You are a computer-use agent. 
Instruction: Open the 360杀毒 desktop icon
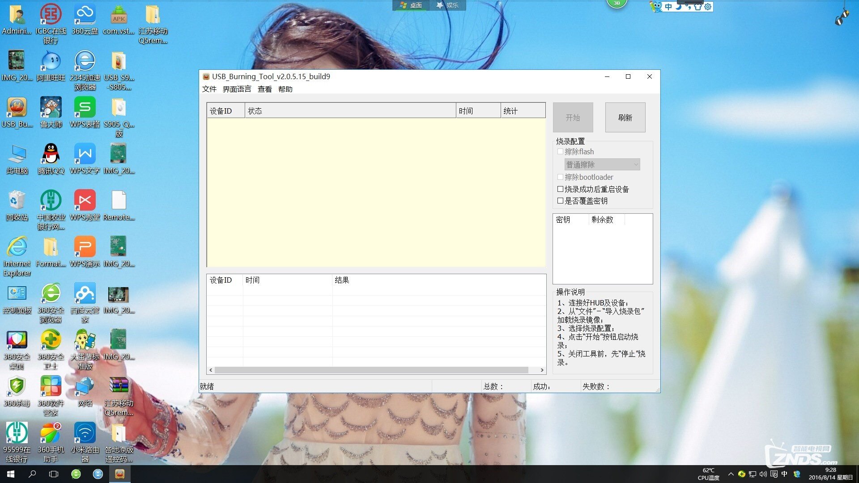point(17,391)
